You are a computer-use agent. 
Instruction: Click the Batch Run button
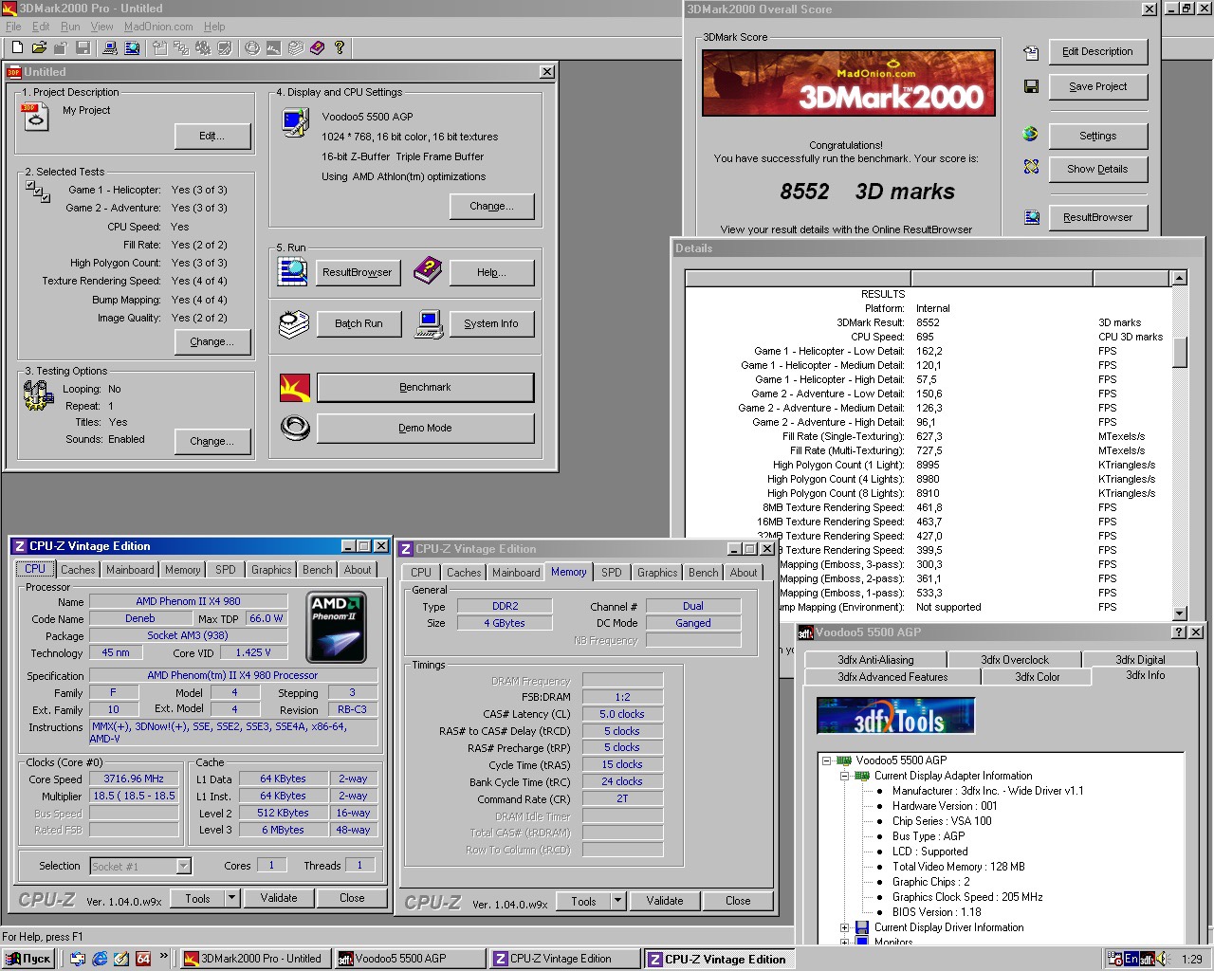(359, 323)
